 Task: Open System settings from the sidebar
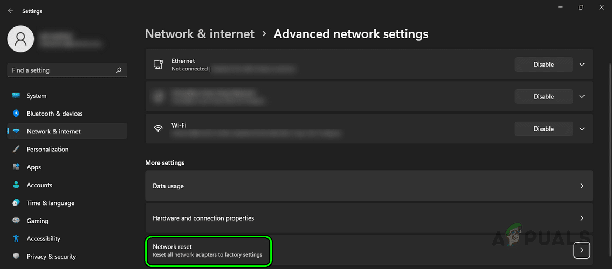tap(37, 96)
